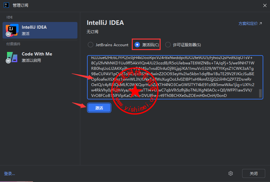270x182 pixels.
Task: Click the 管理订阅 window title
Action: 20,5
